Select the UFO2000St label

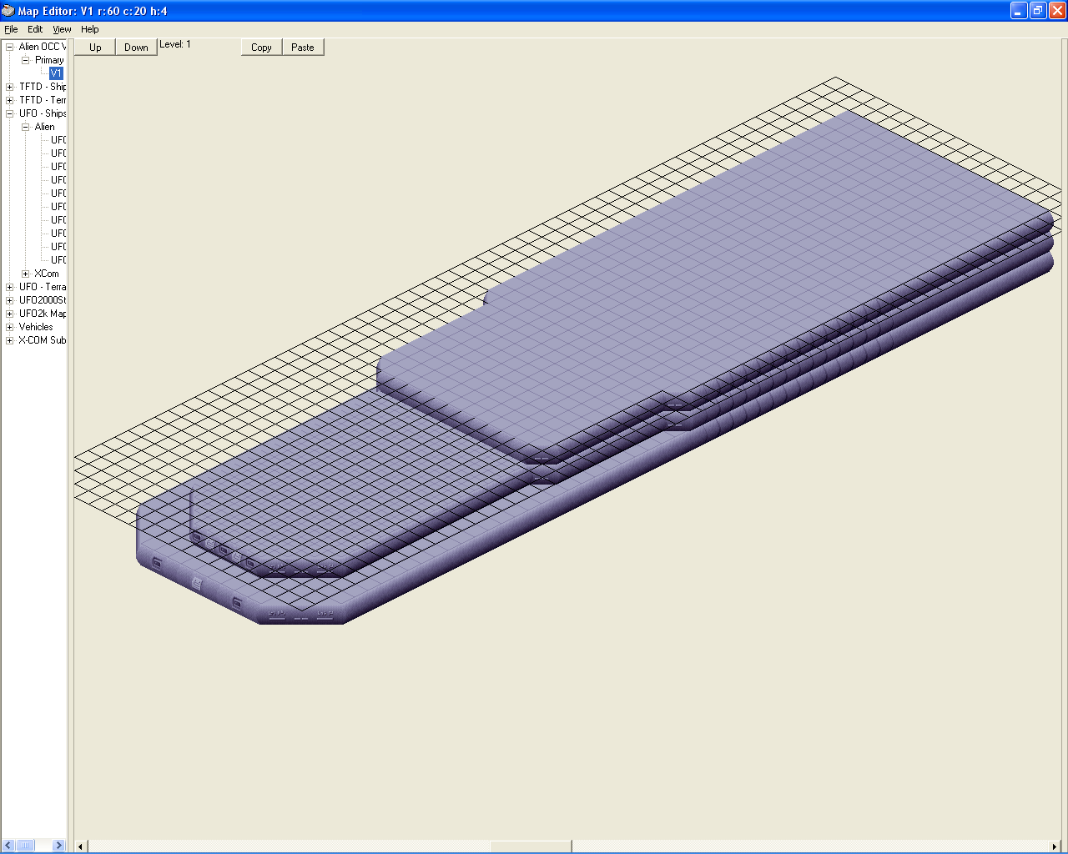coord(43,300)
